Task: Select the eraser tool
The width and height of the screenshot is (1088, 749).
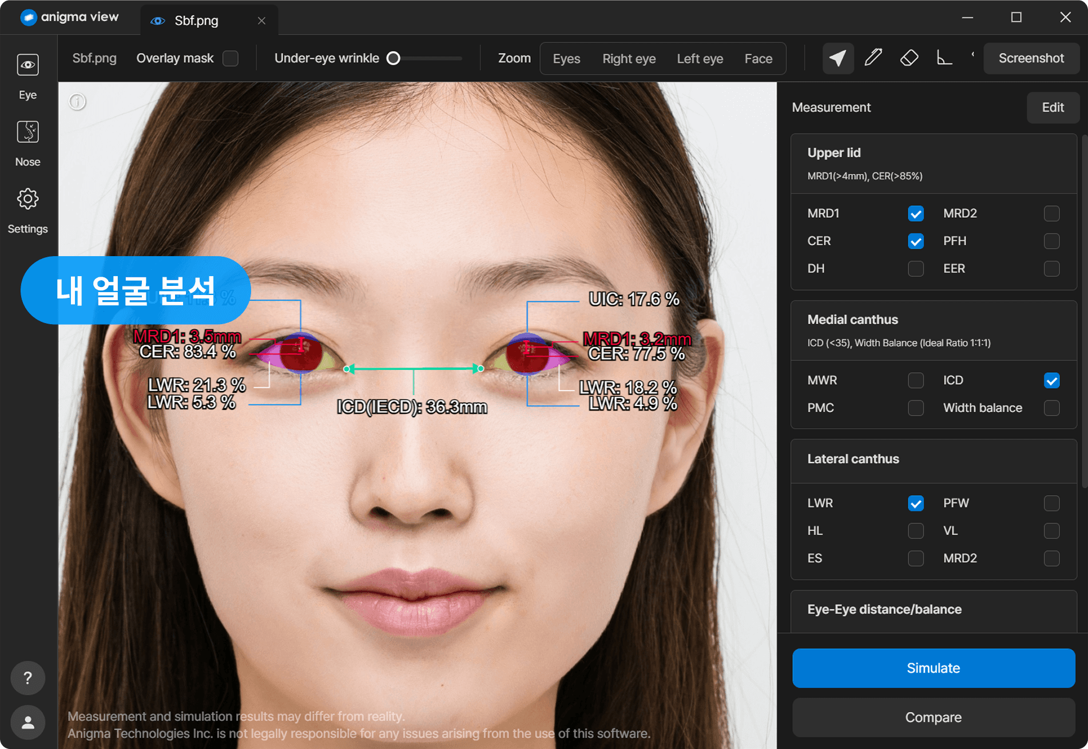Action: click(909, 58)
